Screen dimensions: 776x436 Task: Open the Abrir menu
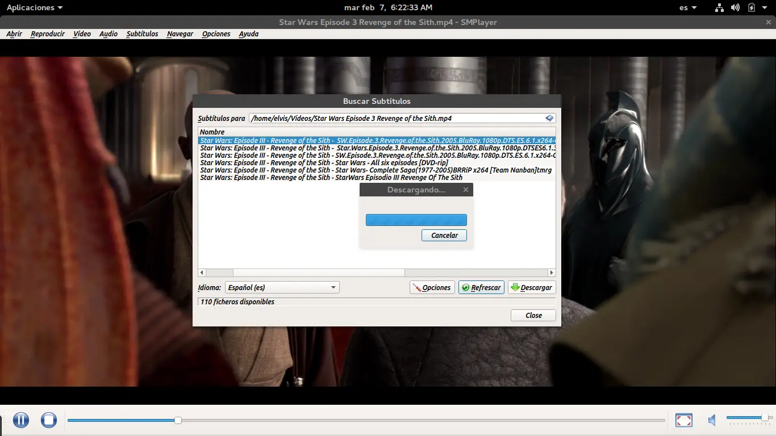point(14,33)
